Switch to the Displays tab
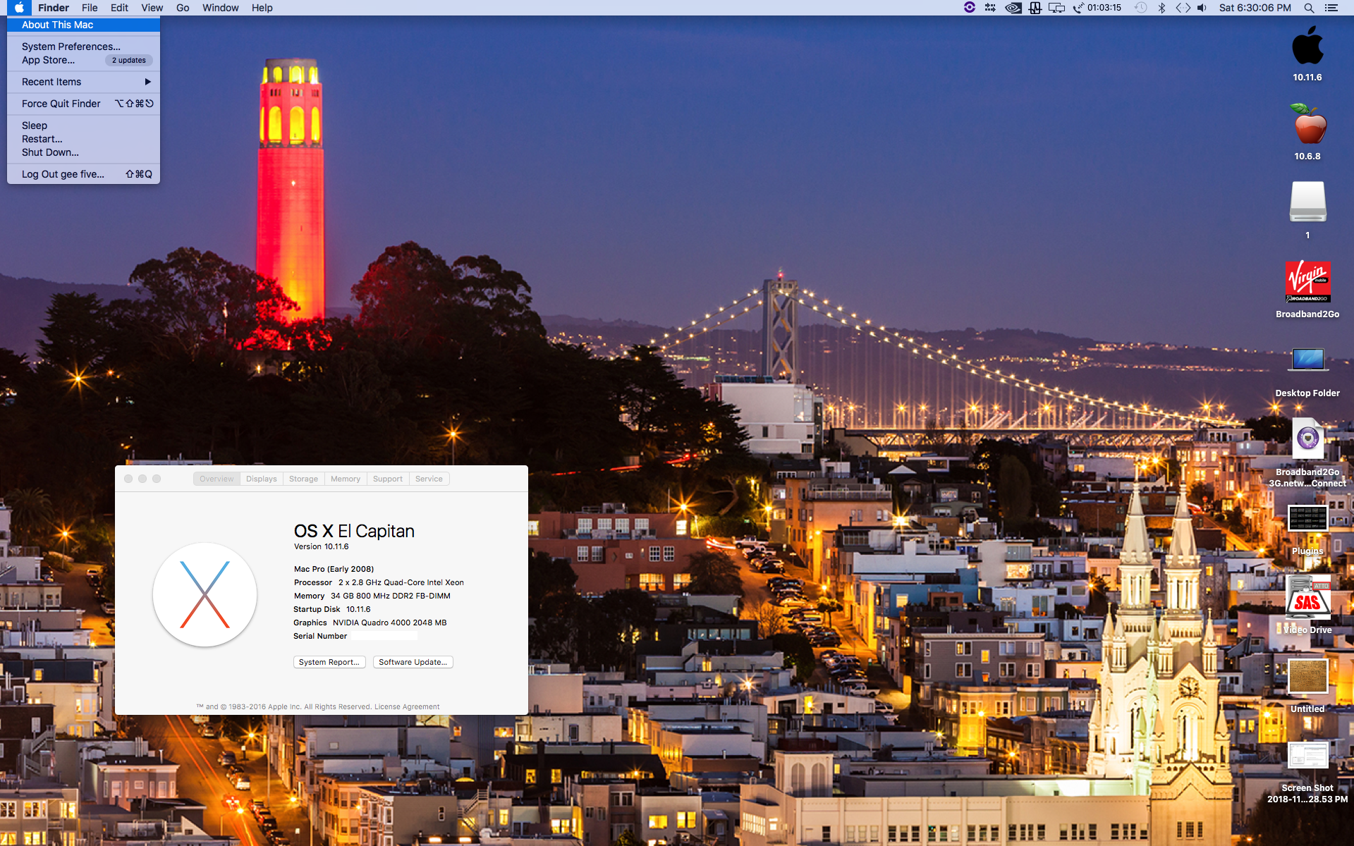Viewport: 1354px width, 846px height. pyautogui.click(x=262, y=479)
